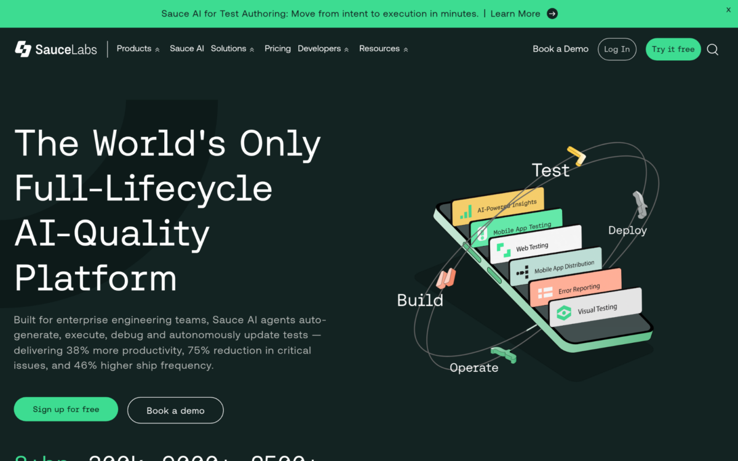Click the red Build orbit marker
Viewport: 738px width, 461px height.
pos(446,278)
